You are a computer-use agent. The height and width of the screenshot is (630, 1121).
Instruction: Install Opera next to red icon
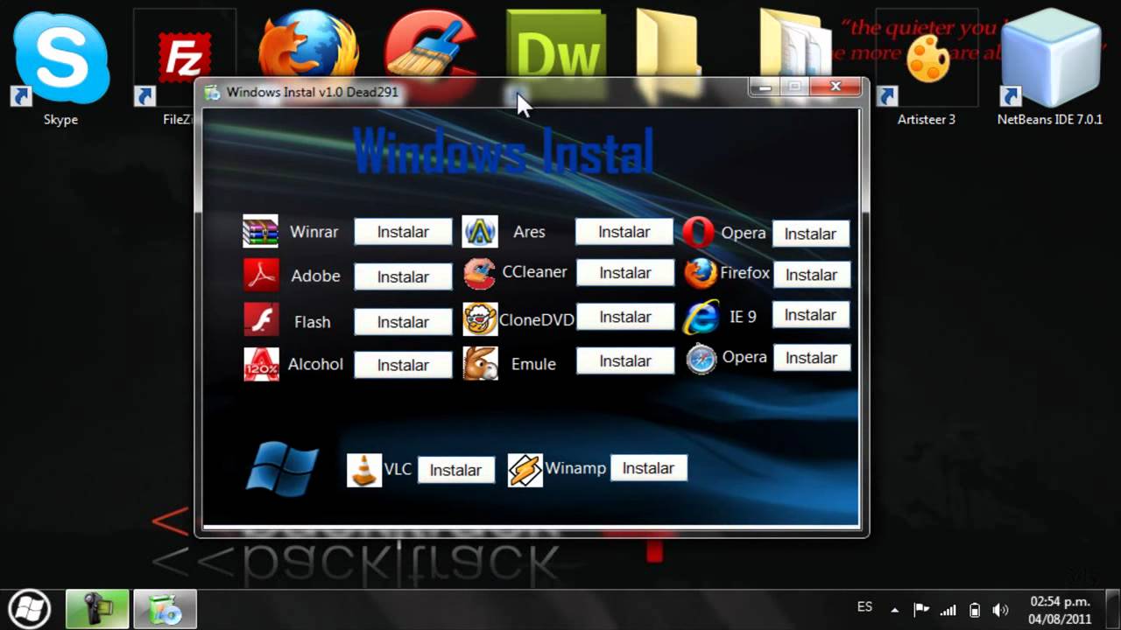[x=811, y=234]
